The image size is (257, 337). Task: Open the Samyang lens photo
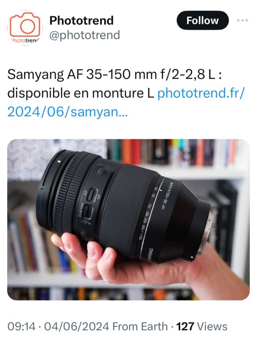click(128, 219)
